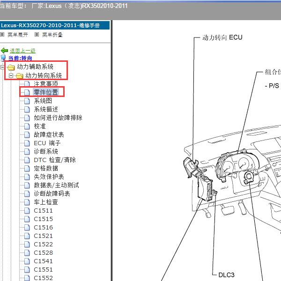
Task: Click the document icon beside 车上检查
Action: click(x=27, y=202)
